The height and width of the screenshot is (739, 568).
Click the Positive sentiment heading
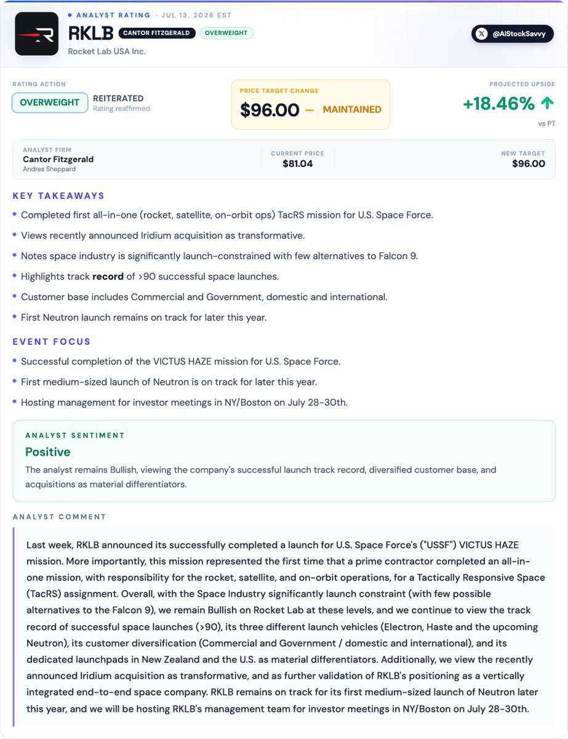tap(48, 452)
